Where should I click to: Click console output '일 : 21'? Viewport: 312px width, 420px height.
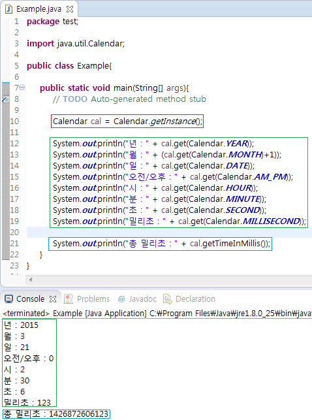pos(16,347)
